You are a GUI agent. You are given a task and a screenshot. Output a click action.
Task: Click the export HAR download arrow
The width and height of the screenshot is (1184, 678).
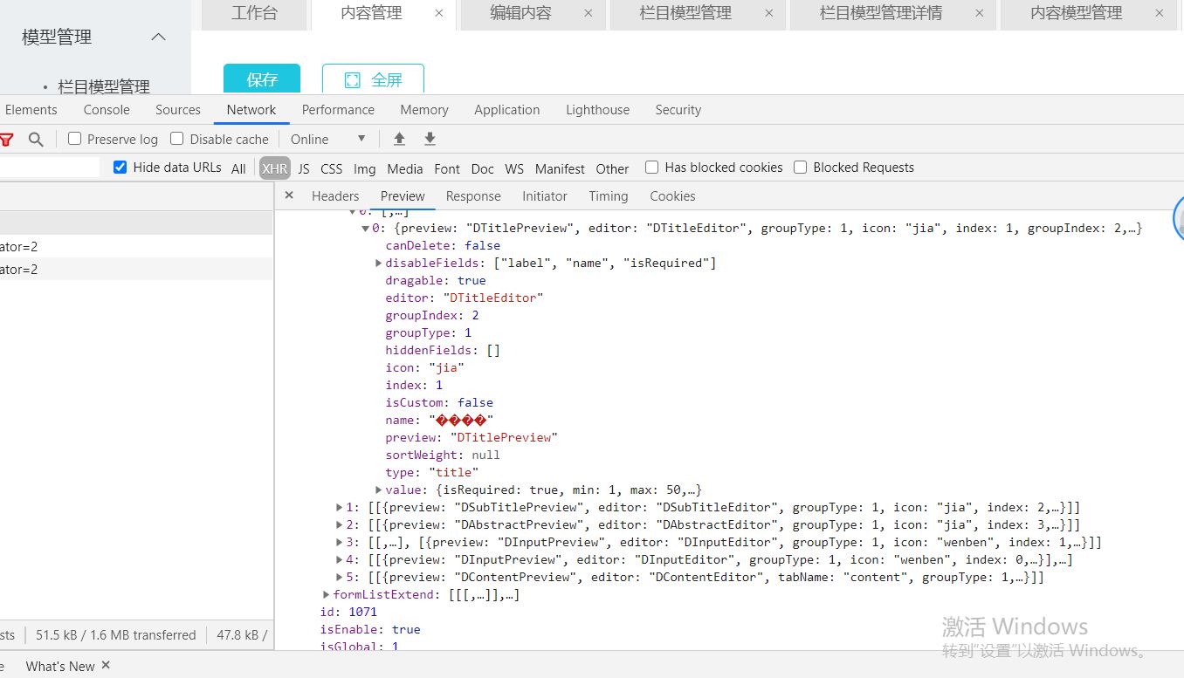pos(430,139)
